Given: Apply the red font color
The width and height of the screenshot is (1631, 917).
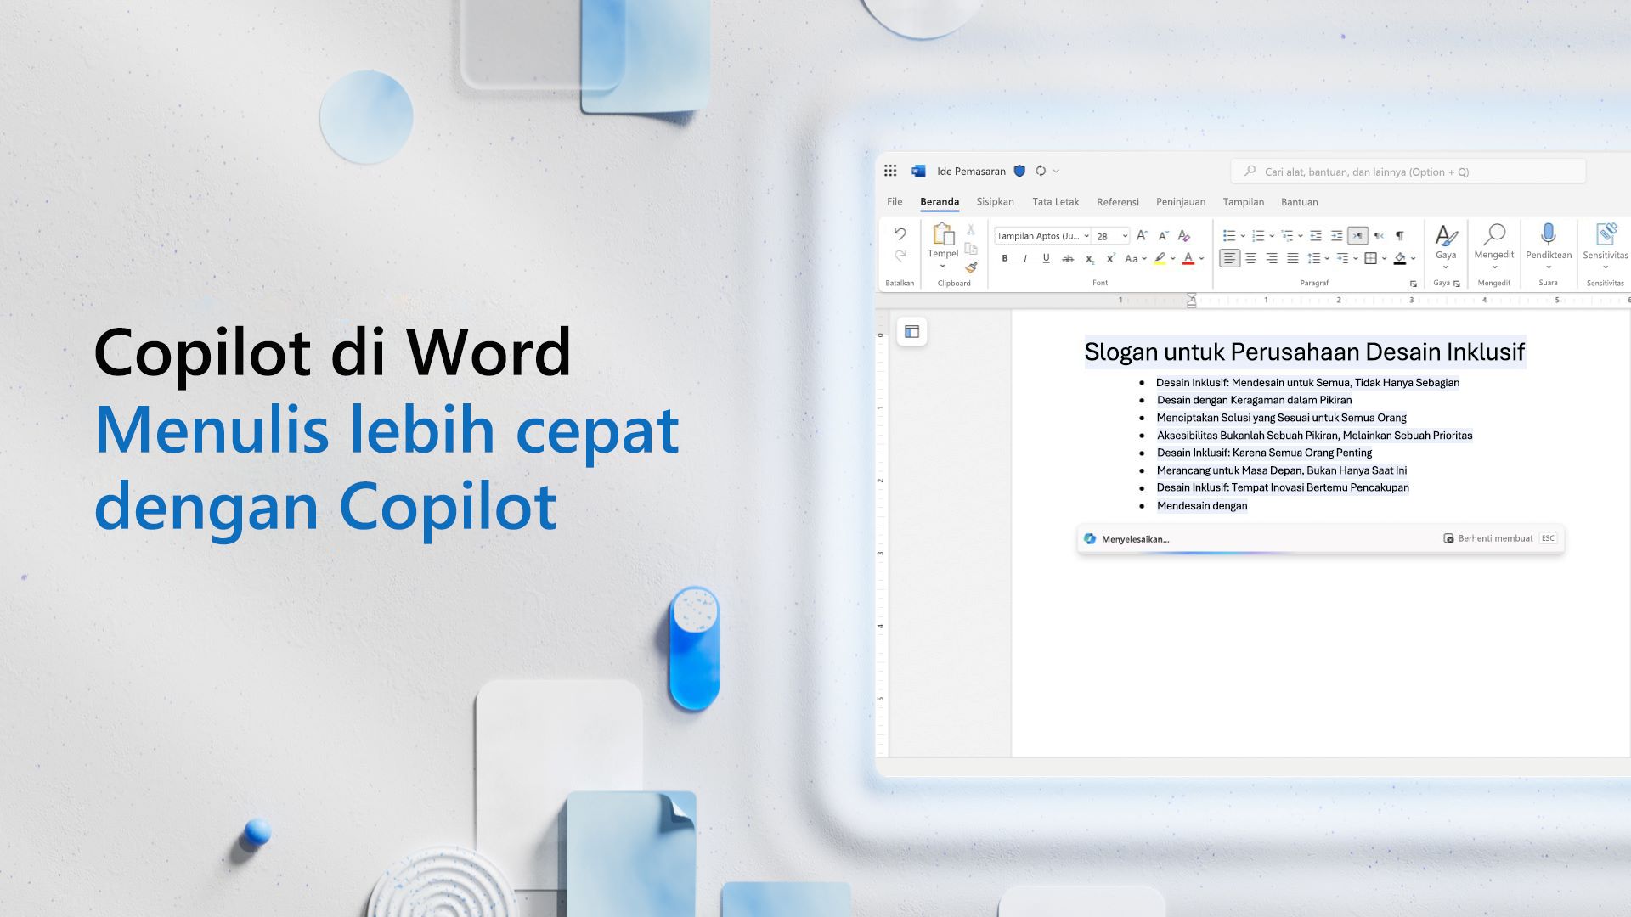Looking at the screenshot, I should point(1188,258).
